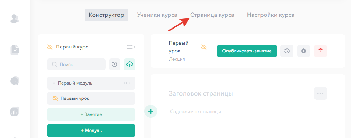Open lesson version history icon
The width and height of the screenshot is (351, 138).
coord(287,51)
